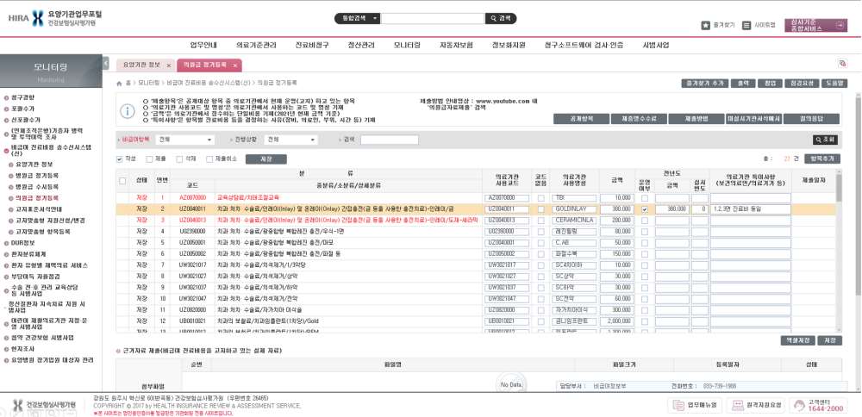Viewport: 862px width, 417px height.
Task: Uncheck 운영여부 checkbox in GOLDINLAY row
Action: tap(644, 209)
